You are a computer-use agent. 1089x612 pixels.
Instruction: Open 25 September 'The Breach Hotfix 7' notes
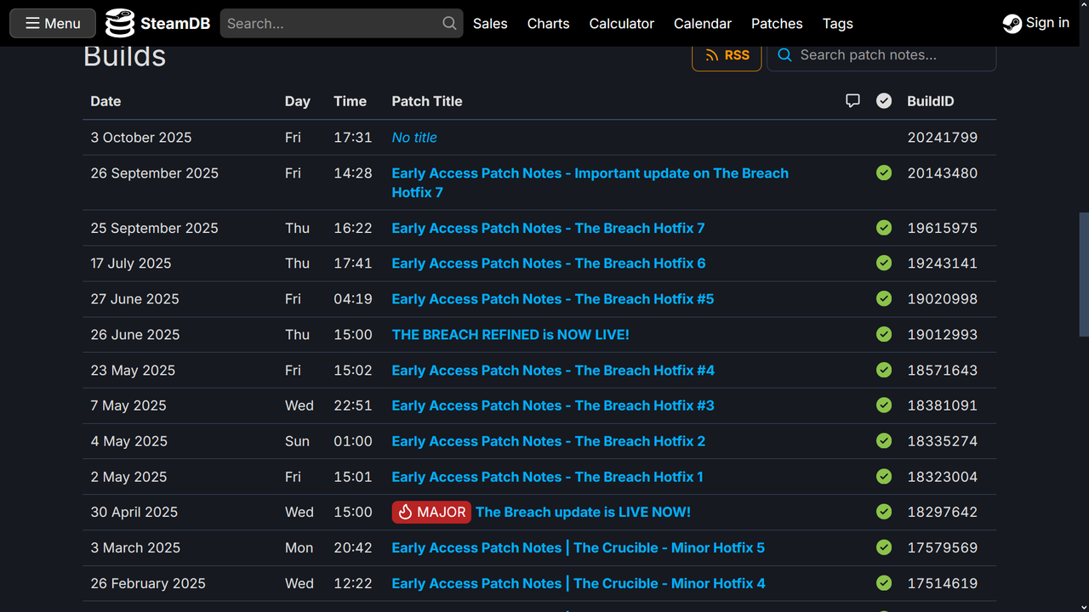point(548,228)
